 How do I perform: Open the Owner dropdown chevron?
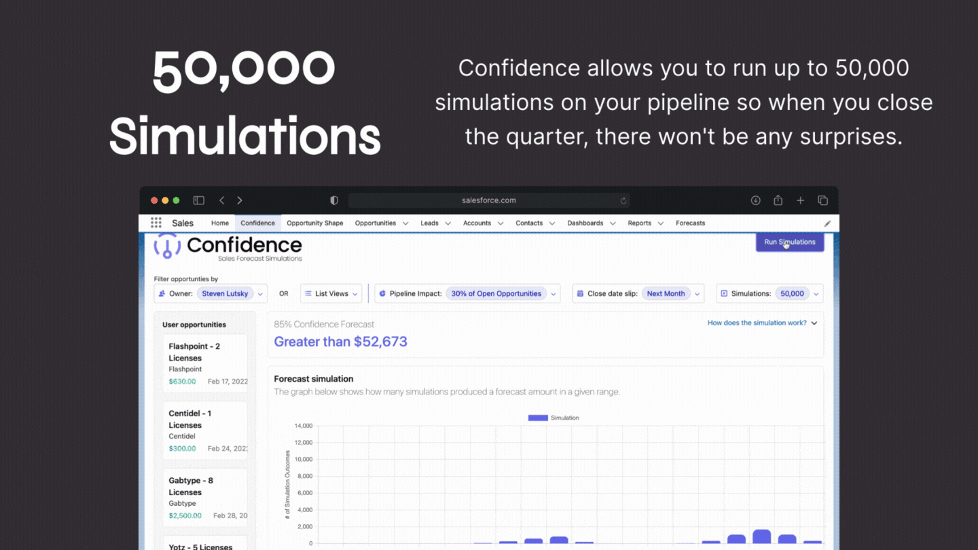click(x=260, y=294)
